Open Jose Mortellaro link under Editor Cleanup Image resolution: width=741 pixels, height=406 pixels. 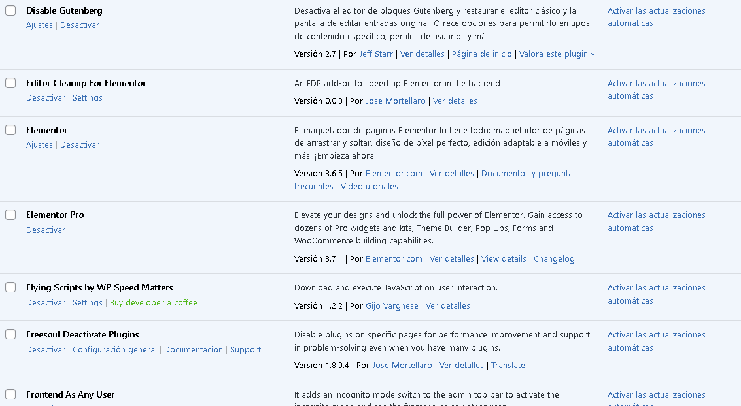click(x=396, y=101)
